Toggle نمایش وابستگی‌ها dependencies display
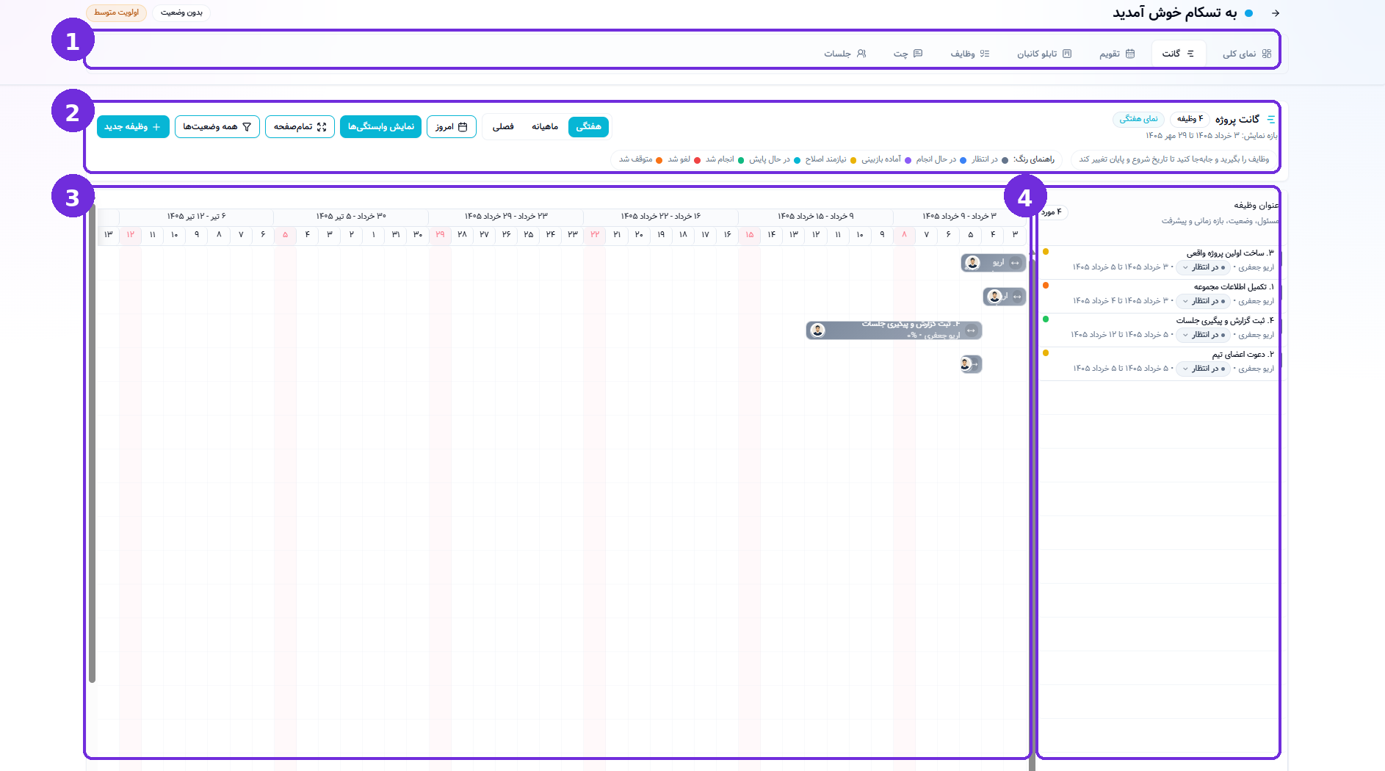Screen dimensions: 1385x771 point(380,127)
